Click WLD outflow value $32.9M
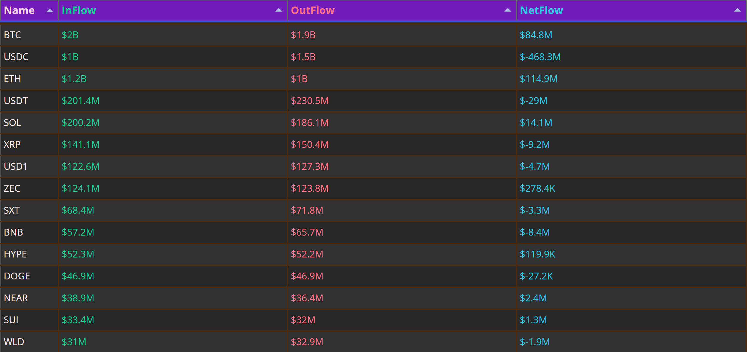Screen dimensions: 747x352 [307, 342]
